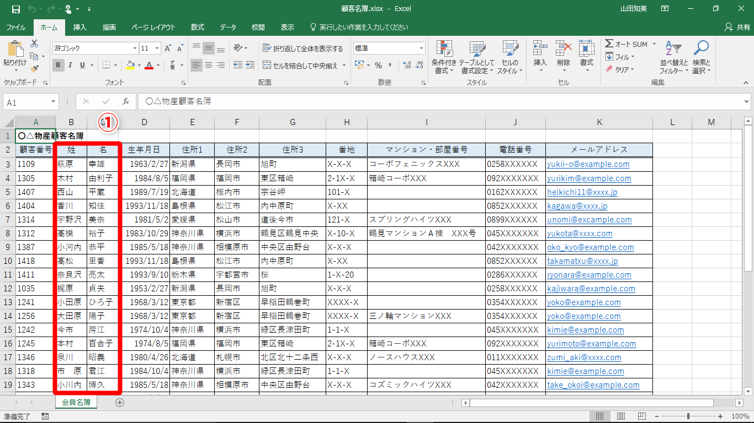Apply font color with the red A icon
The image size is (754, 423).
click(x=148, y=65)
